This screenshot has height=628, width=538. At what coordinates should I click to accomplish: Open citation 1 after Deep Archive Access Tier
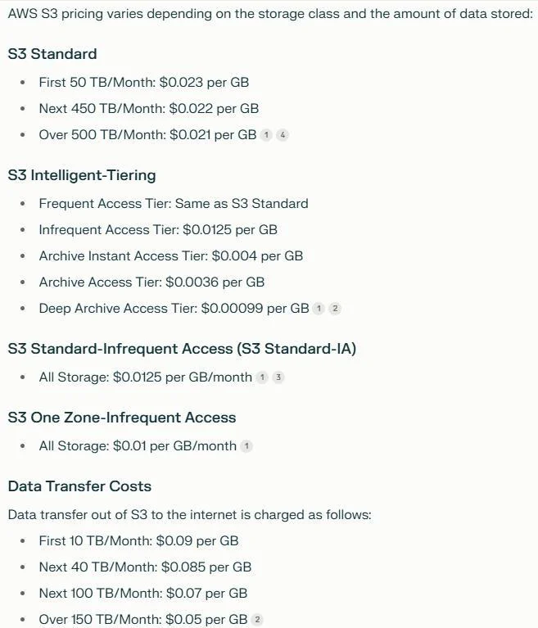[319, 309]
